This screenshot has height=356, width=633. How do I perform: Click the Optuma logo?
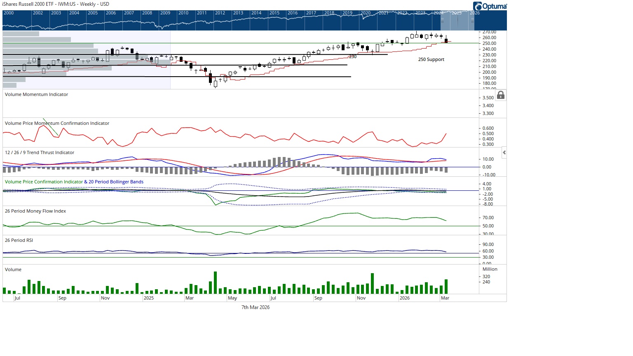tap(490, 6)
